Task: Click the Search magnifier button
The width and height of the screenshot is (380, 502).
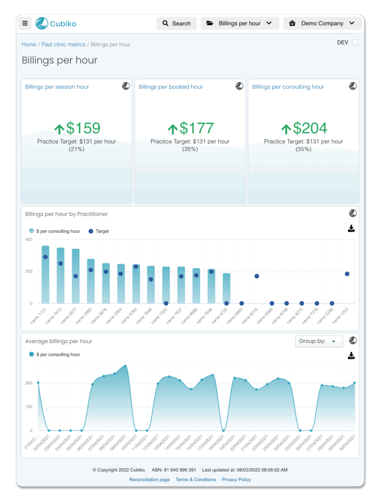Action: pos(177,24)
